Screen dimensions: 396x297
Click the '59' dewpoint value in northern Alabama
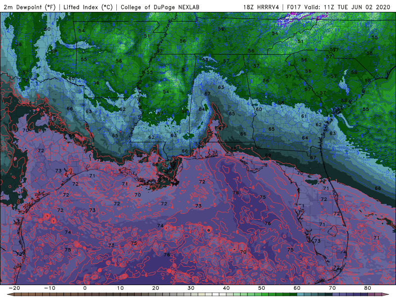(205, 60)
